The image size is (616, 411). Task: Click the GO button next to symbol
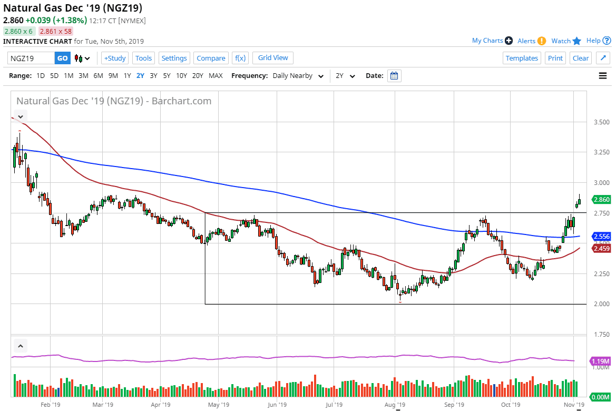(x=62, y=58)
